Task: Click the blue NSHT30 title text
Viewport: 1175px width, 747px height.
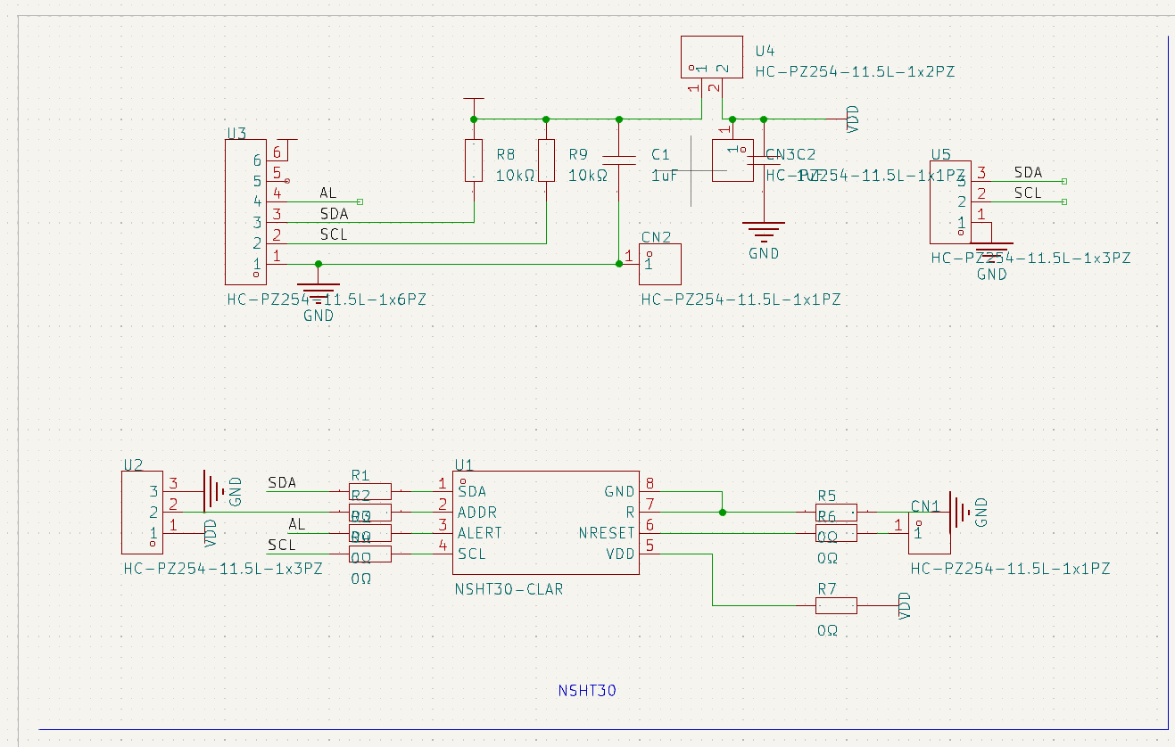Action: [x=587, y=691]
